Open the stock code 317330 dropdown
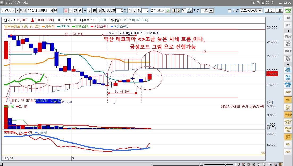The height and width of the screenshot is (166, 293). pos(14,10)
